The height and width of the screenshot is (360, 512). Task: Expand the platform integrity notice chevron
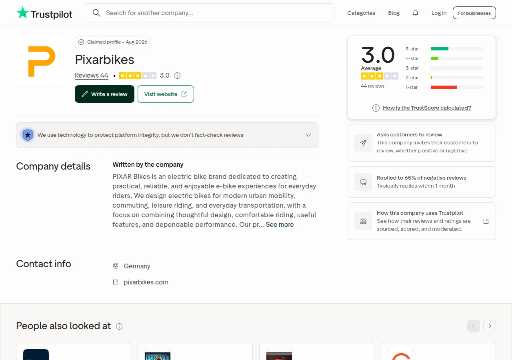tap(308, 135)
